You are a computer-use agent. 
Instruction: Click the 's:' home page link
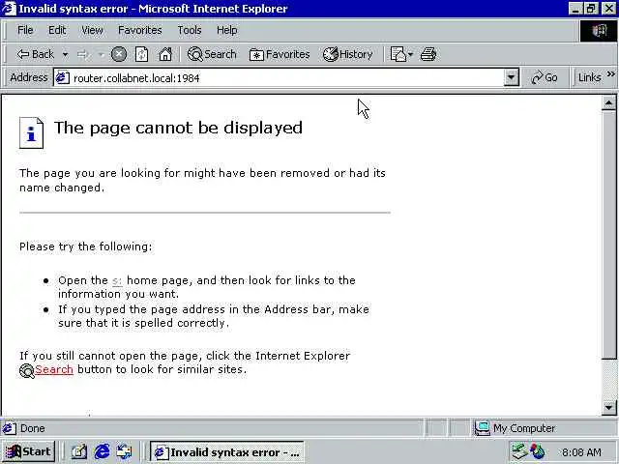click(x=117, y=280)
